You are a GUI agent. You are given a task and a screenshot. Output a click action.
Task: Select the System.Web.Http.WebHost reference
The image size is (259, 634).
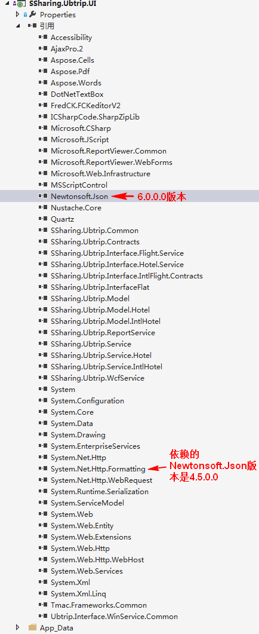point(97,559)
